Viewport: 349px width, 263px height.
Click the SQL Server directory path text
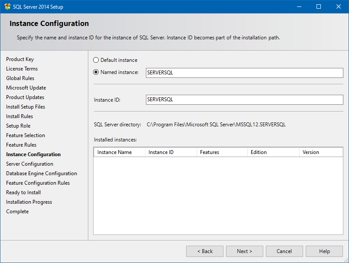click(216, 125)
